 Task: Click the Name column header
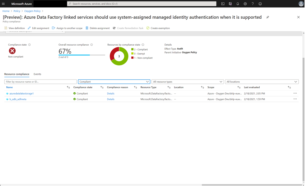click(9, 87)
